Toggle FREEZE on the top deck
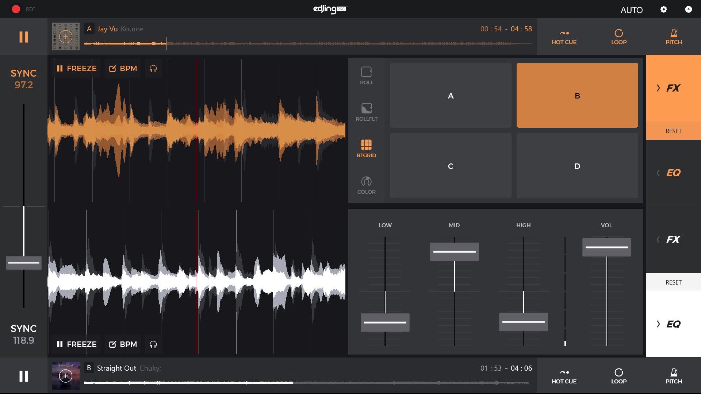This screenshot has height=394, width=701. (76, 68)
